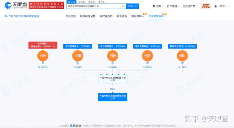Open the 企业全景 tab
Screen dimensions: 234x128
point(71,16)
